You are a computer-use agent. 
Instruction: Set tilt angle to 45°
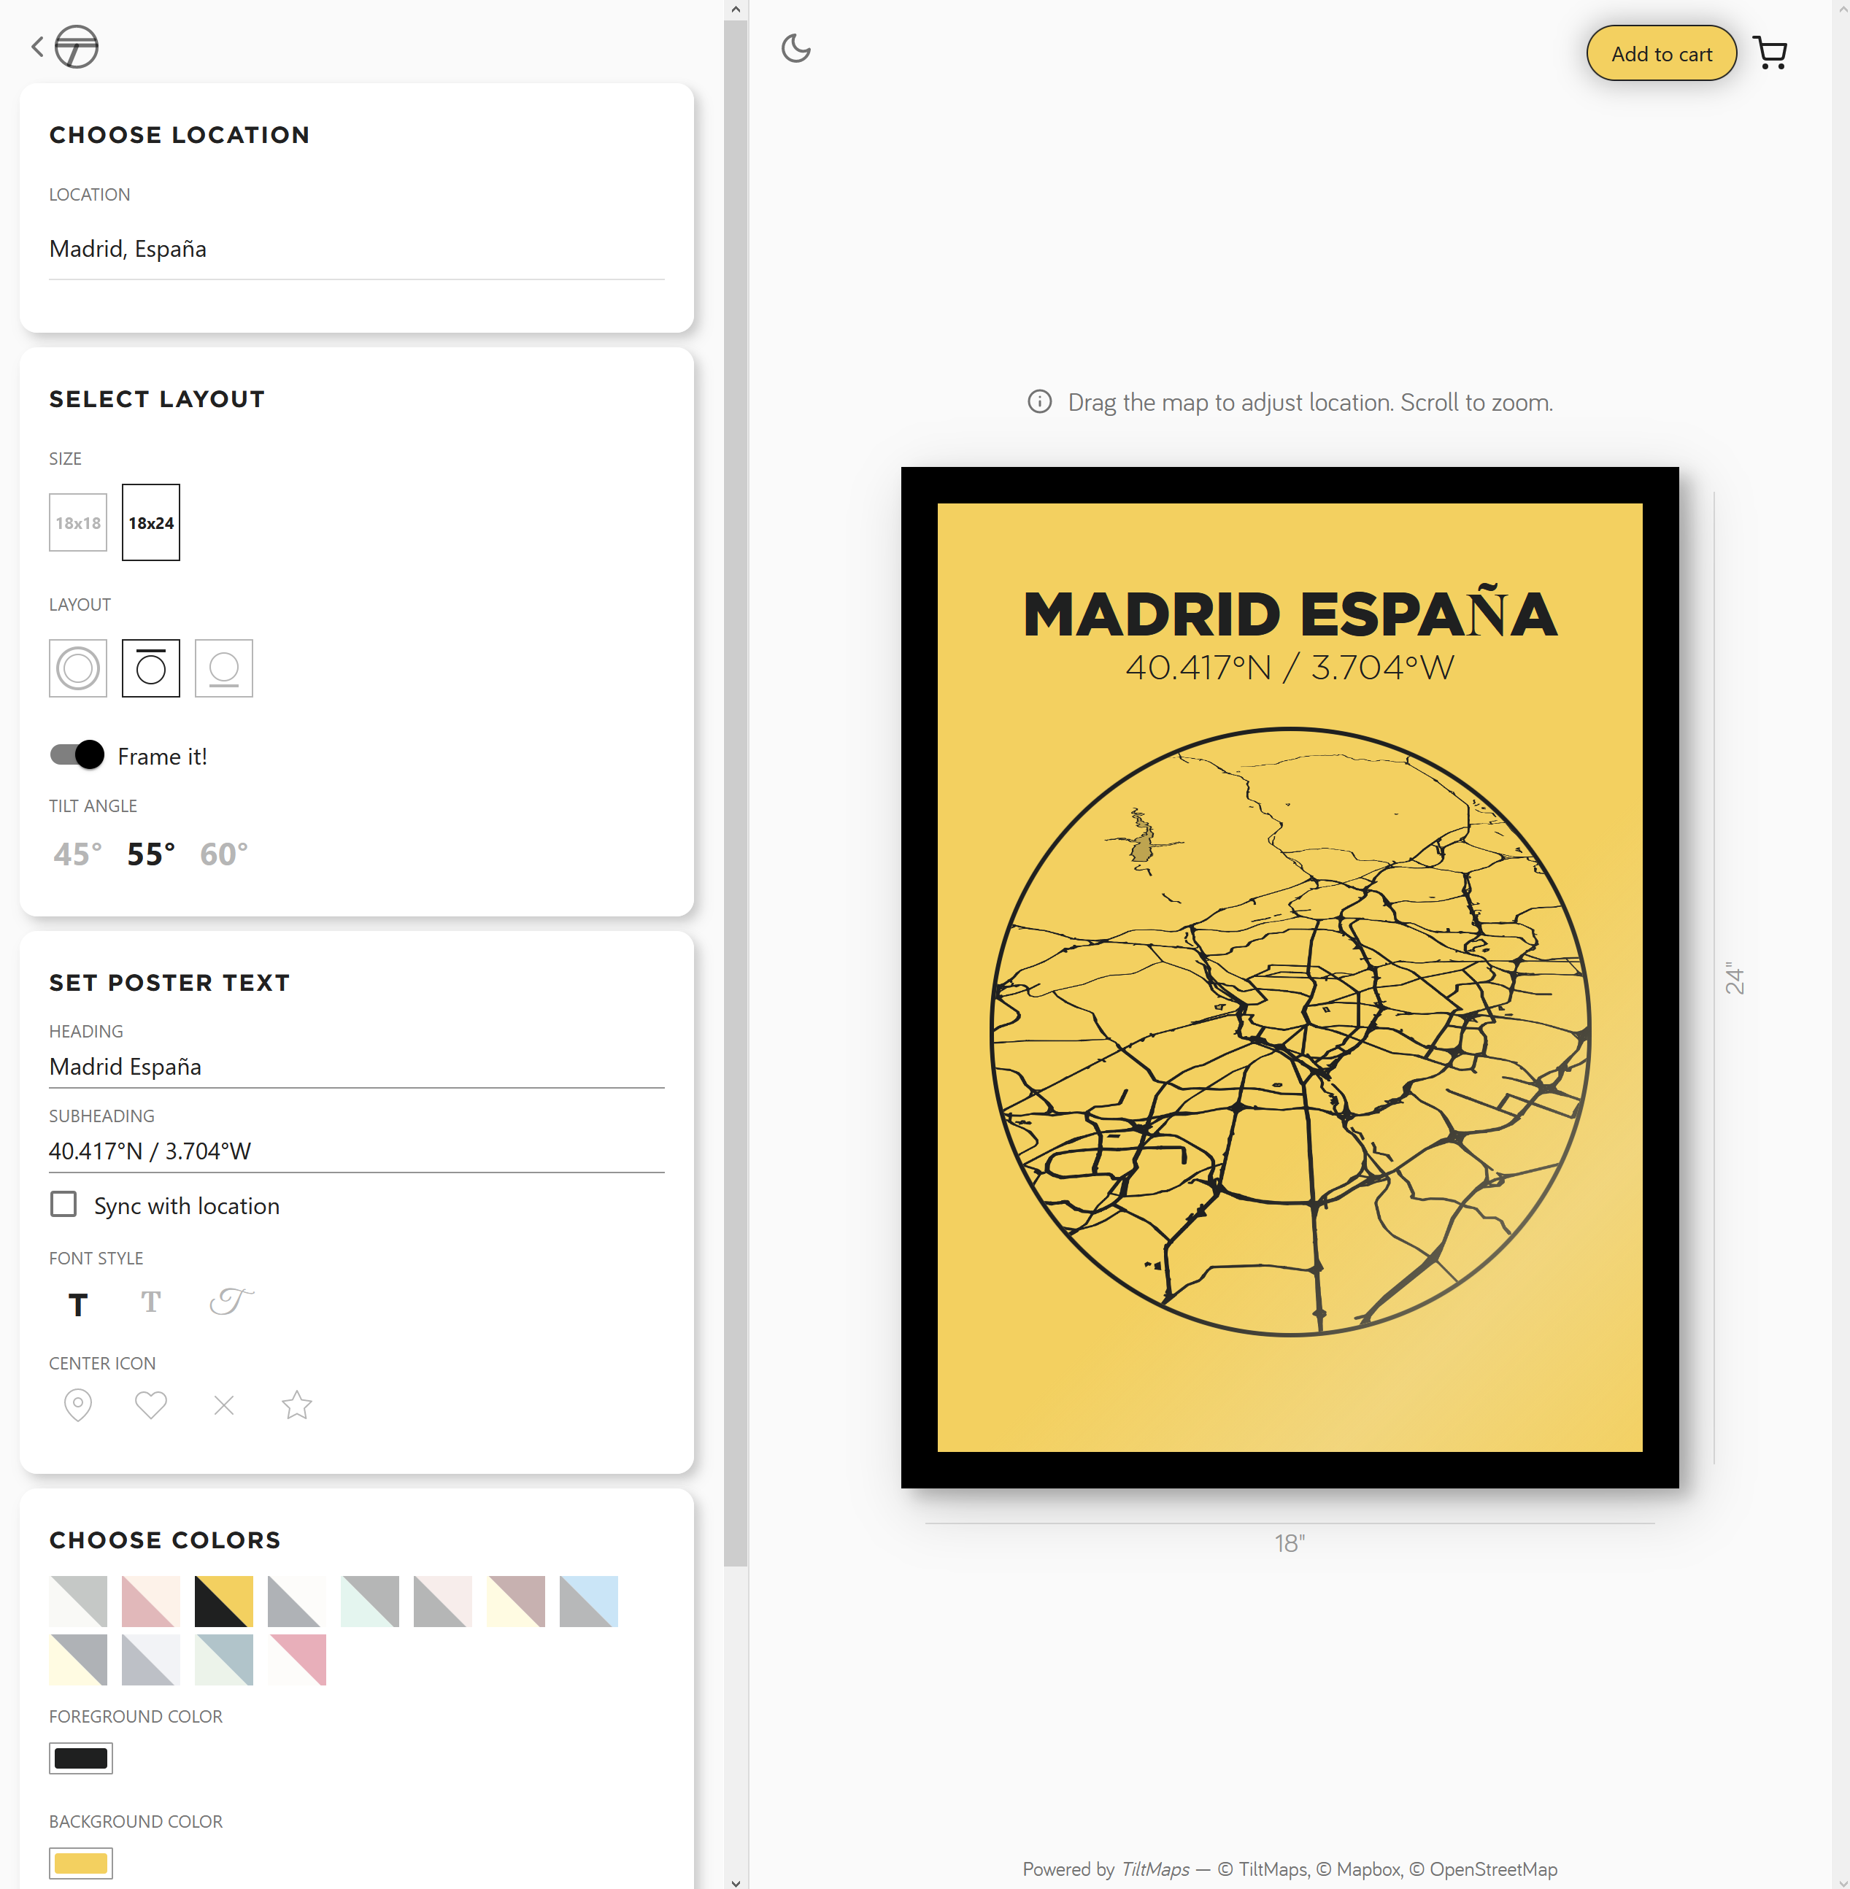tap(78, 854)
